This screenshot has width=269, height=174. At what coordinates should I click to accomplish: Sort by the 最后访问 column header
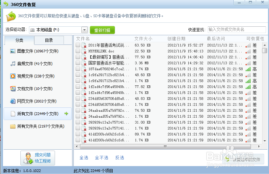coord(216,39)
